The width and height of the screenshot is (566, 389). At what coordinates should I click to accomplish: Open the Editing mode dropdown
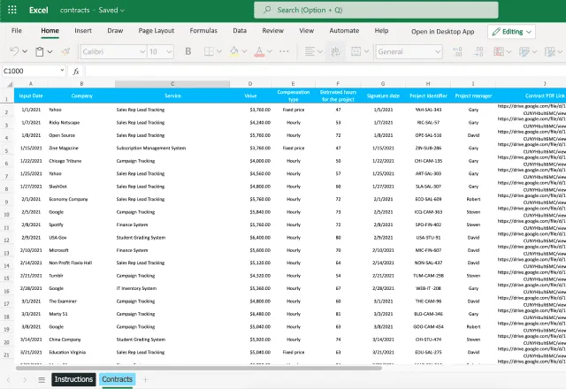tap(511, 32)
